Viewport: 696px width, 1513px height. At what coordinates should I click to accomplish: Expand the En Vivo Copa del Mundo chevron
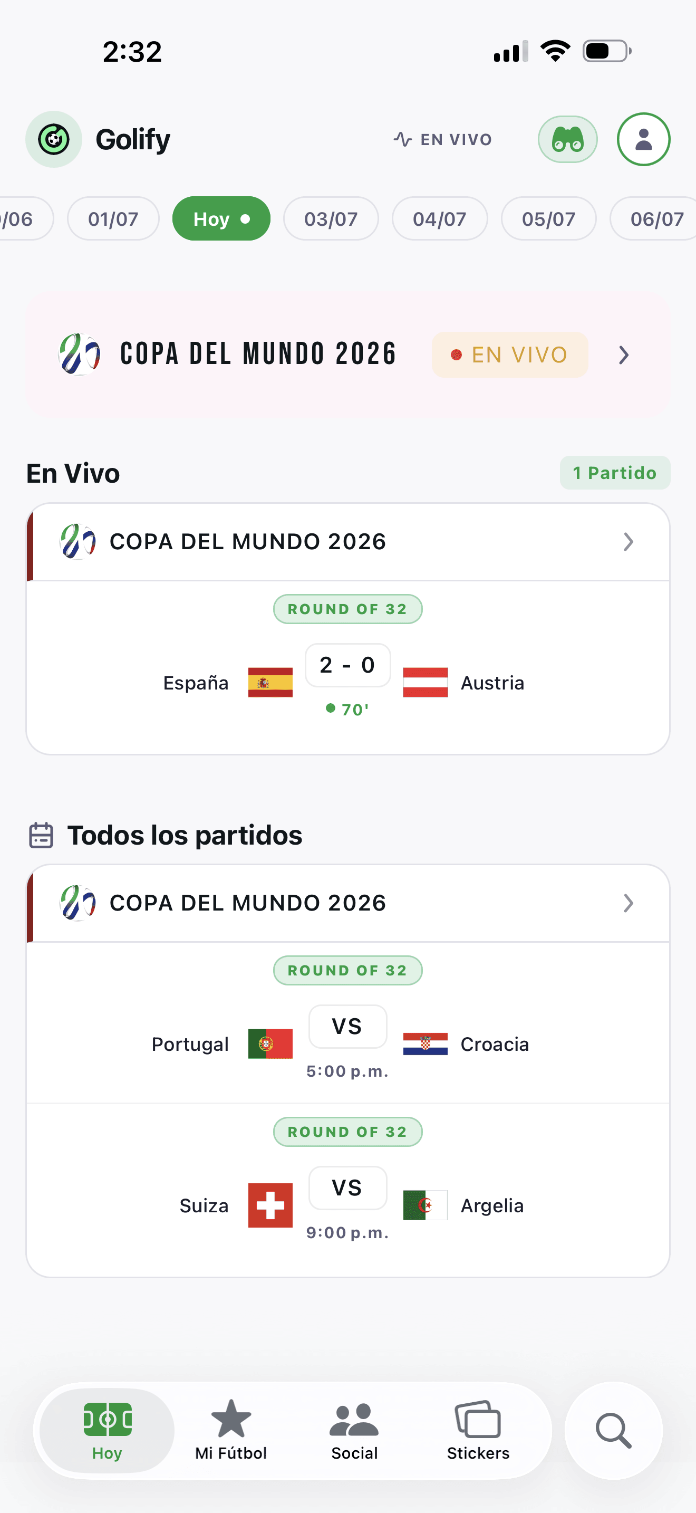628,542
